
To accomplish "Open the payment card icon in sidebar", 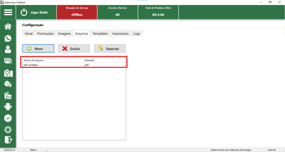I will (8, 61).
